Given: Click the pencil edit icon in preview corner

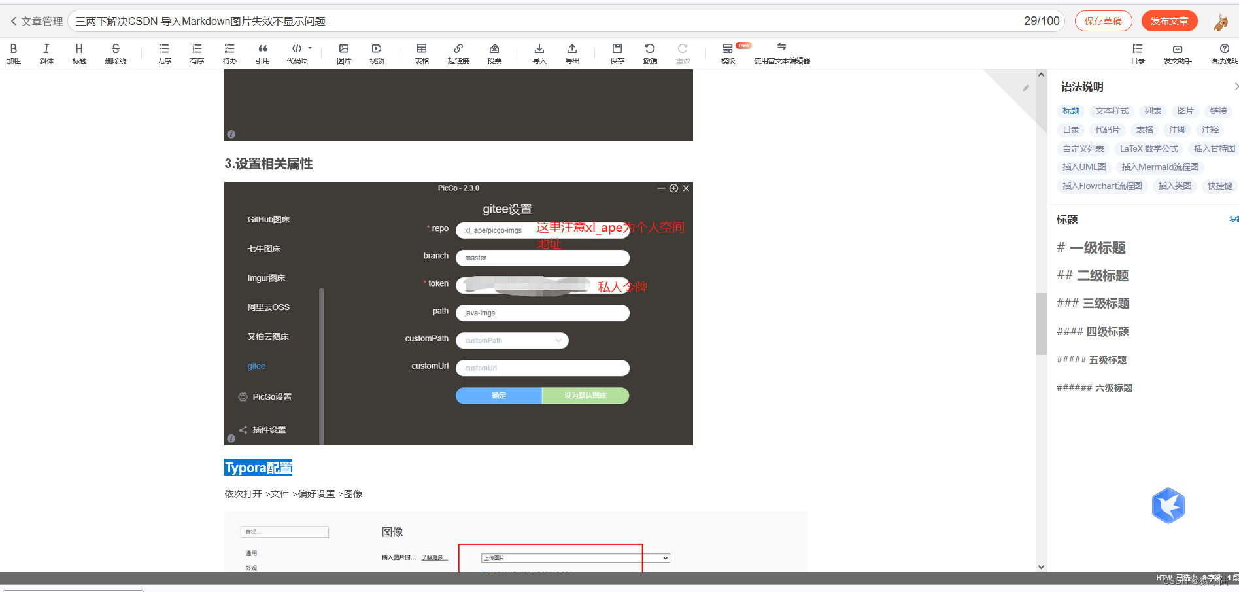Looking at the screenshot, I should [x=1026, y=88].
